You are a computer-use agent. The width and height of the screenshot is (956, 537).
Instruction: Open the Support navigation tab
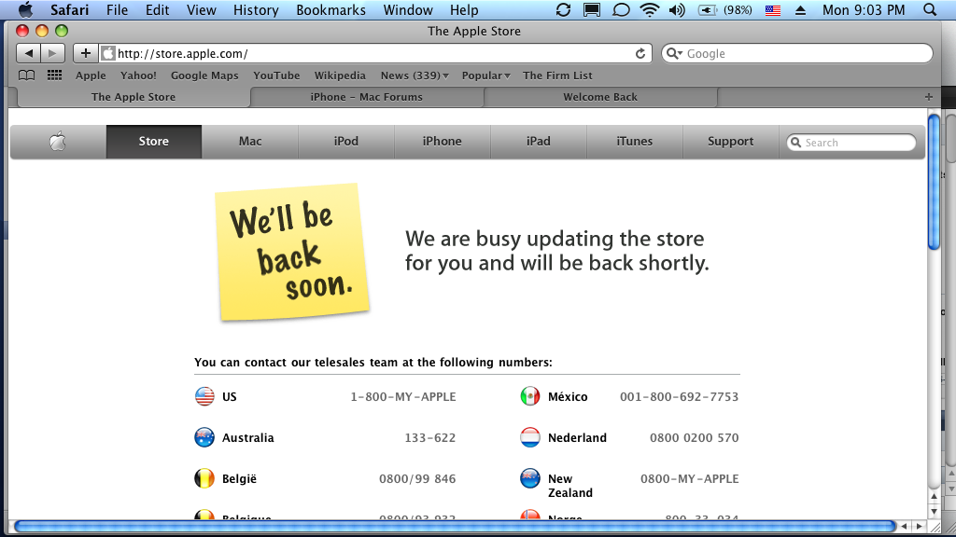(730, 142)
